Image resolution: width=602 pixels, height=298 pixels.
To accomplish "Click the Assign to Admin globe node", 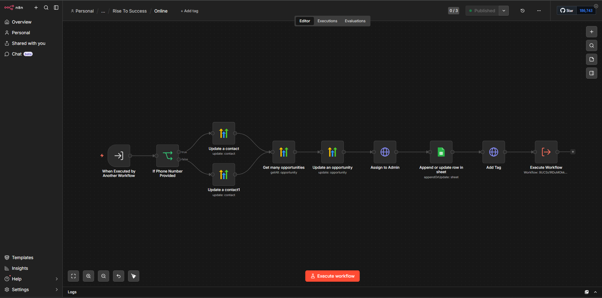I will coord(385,152).
